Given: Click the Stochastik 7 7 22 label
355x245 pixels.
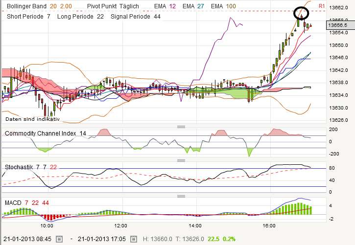Looking at the screenshot, I should (31, 167).
